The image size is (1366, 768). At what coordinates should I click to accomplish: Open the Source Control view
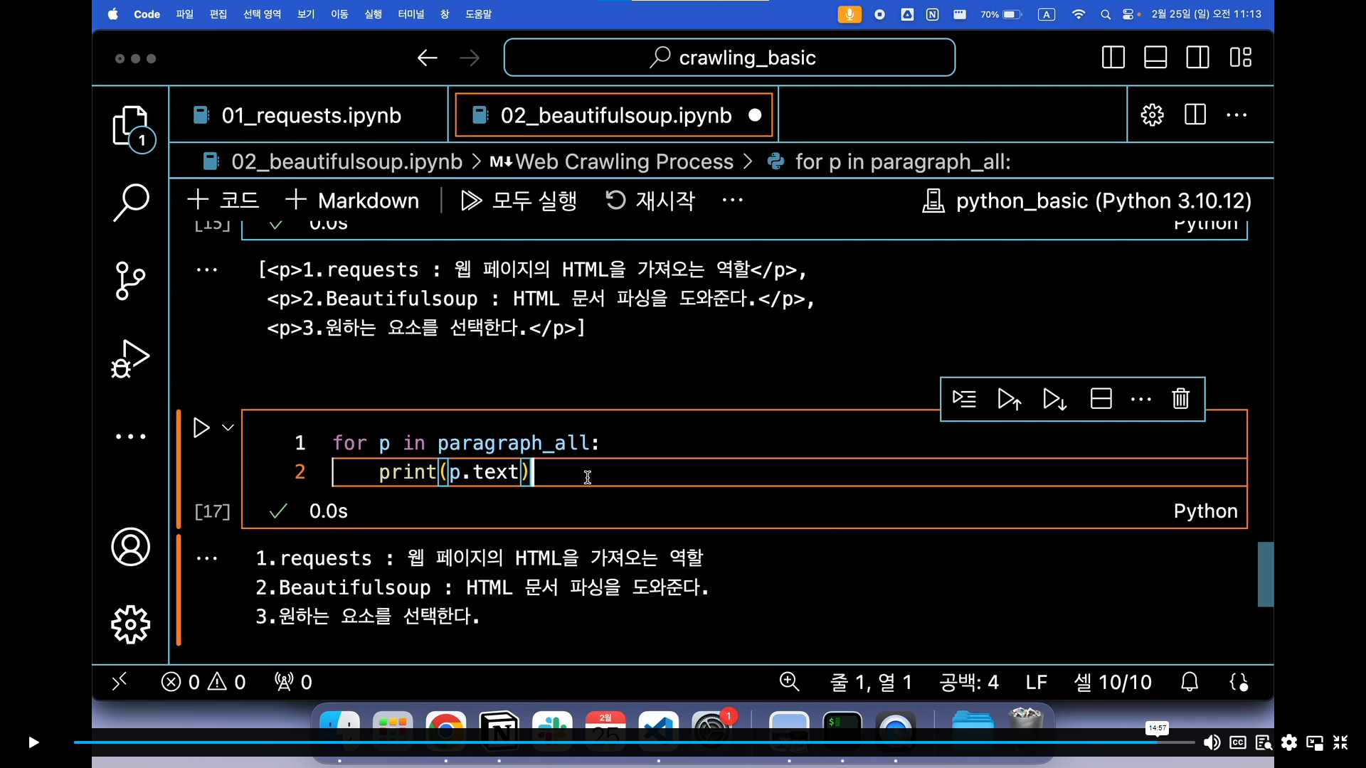tap(130, 280)
